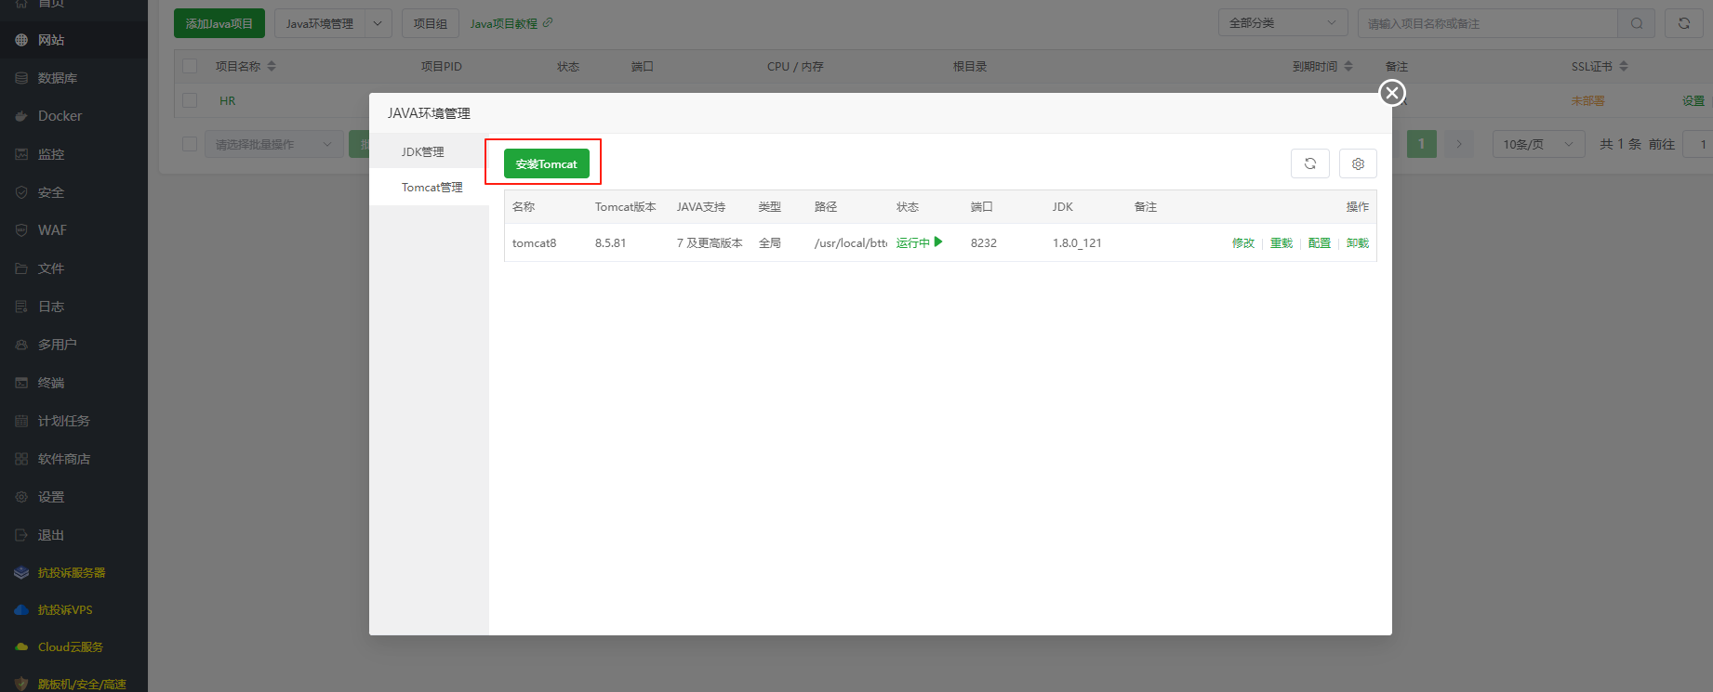Screen dimensions: 1713x692
Task: Open the 全部分类 category dropdown
Action: pos(1282,23)
